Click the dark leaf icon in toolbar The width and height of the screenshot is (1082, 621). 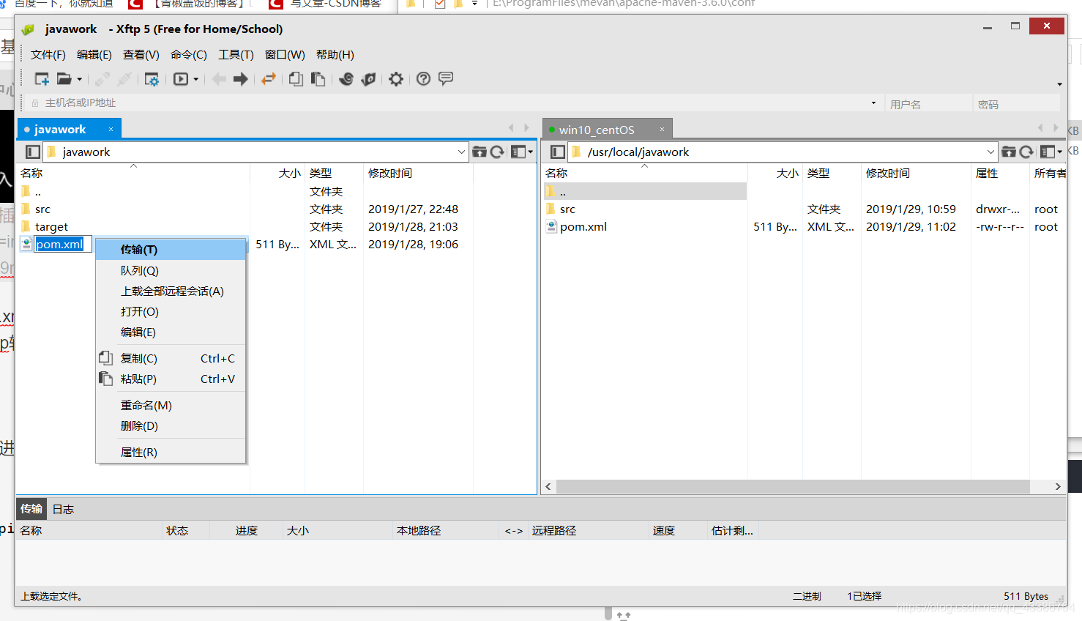click(368, 79)
